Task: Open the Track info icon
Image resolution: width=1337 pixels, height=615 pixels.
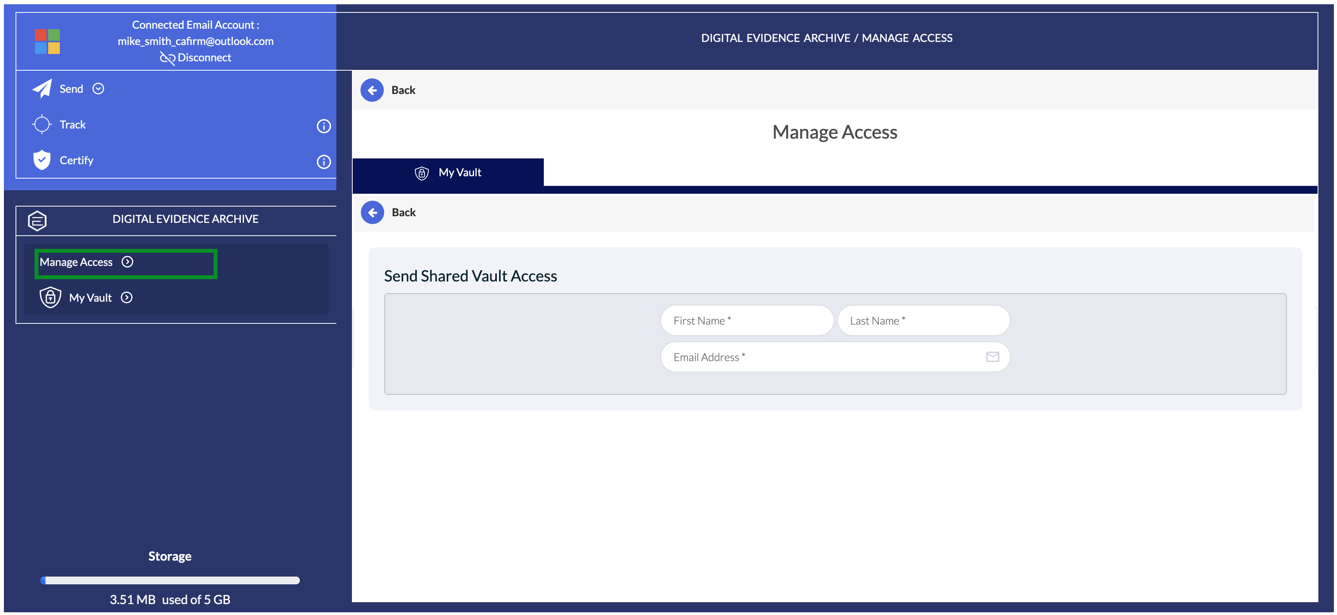Action: pyautogui.click(x=324, y=126)
